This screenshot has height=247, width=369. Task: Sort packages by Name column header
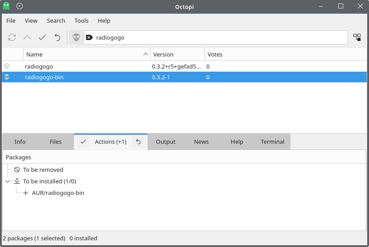(x=87, y=55)
